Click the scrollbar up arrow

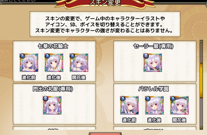click(x=201, y=41)
